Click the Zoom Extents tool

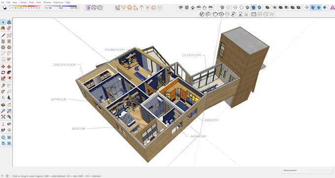click(x=3, y=117)
